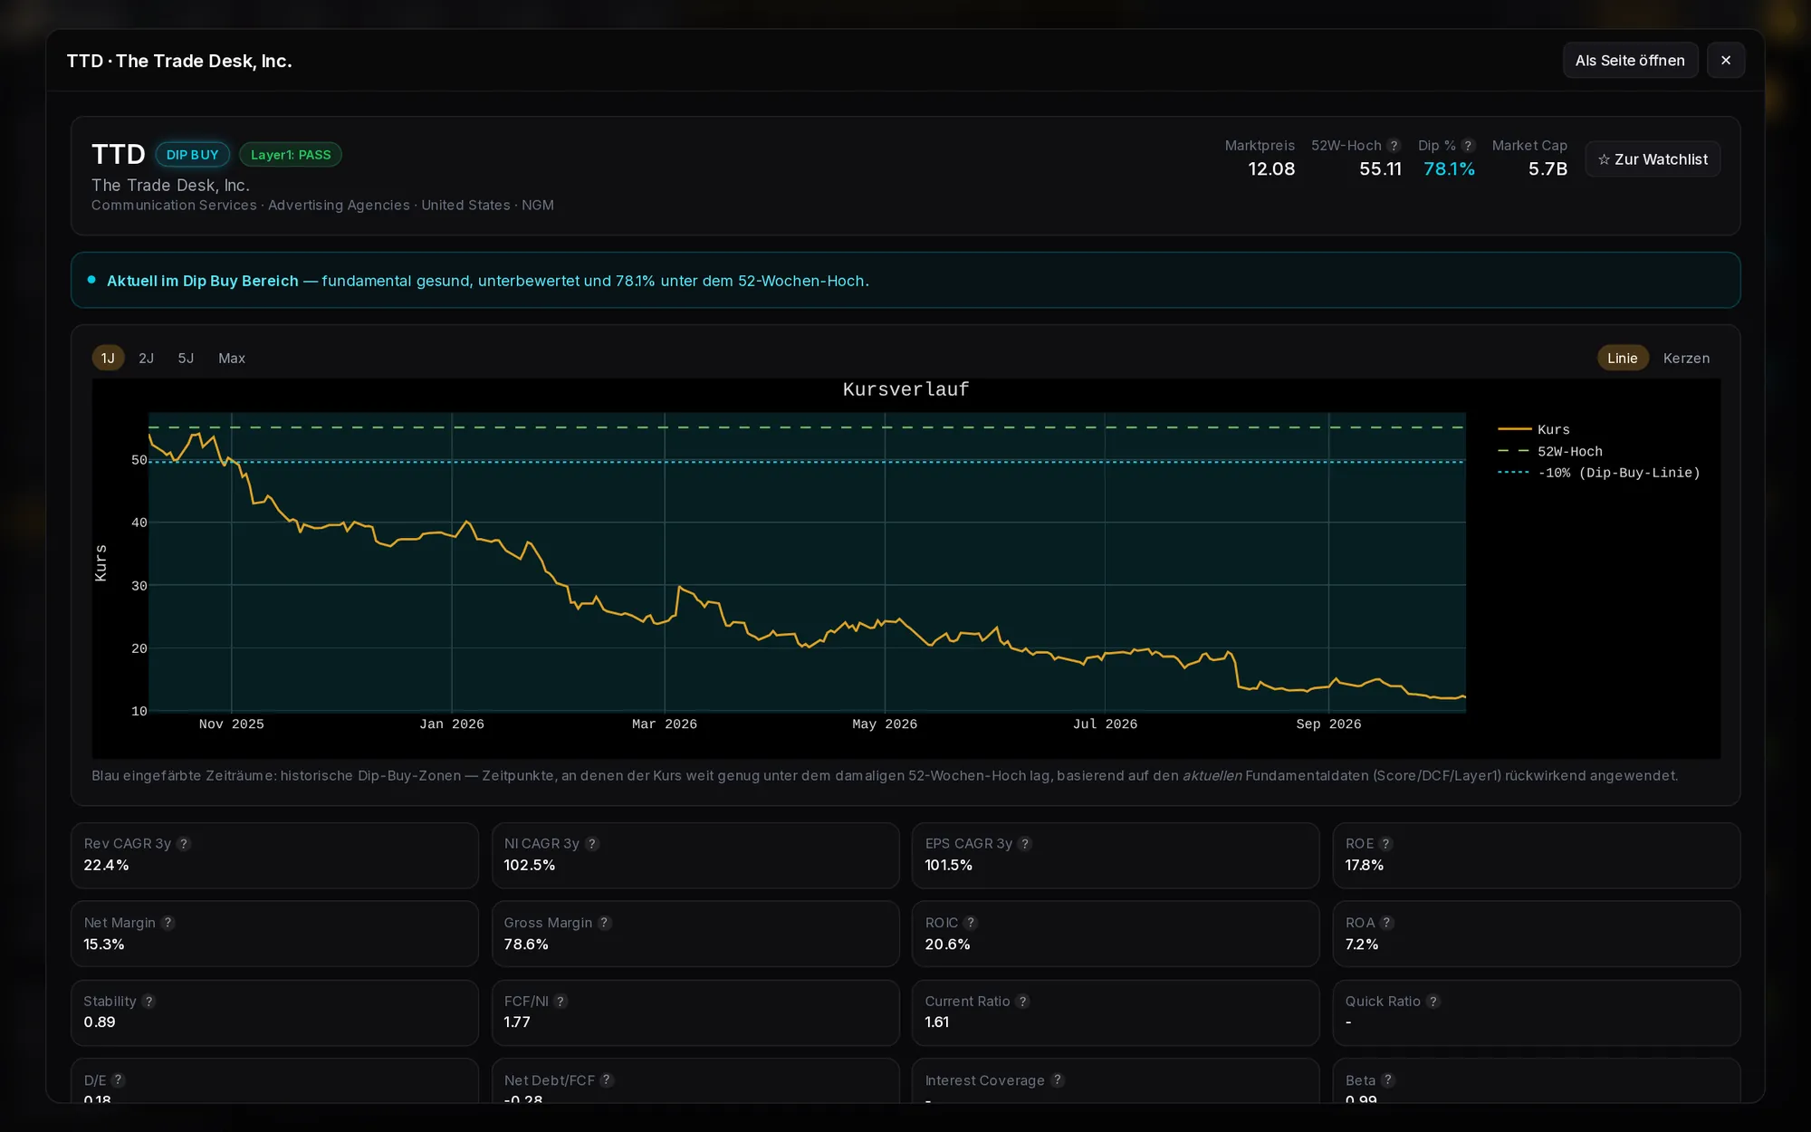Click the Stability value 0.89
Viewport: 1811px width, 1132px height.
click(100, 1022)
